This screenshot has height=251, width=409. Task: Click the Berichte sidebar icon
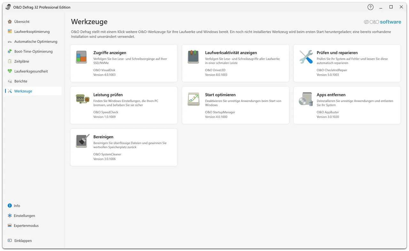tap(10, 81)
